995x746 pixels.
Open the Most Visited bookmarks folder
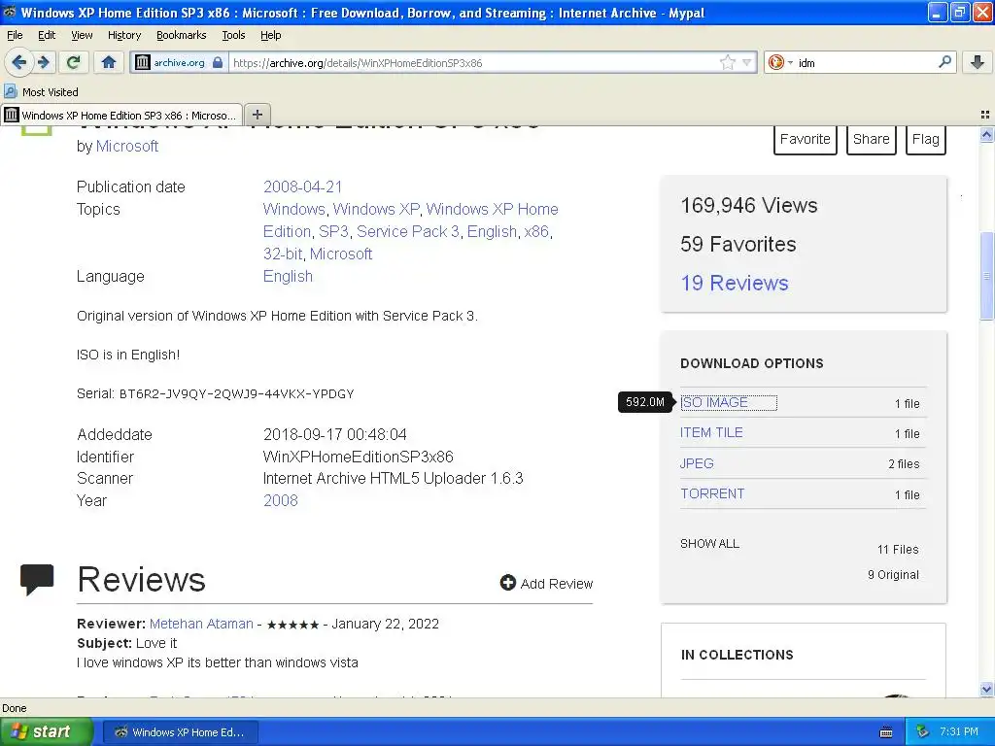point(41,92)
